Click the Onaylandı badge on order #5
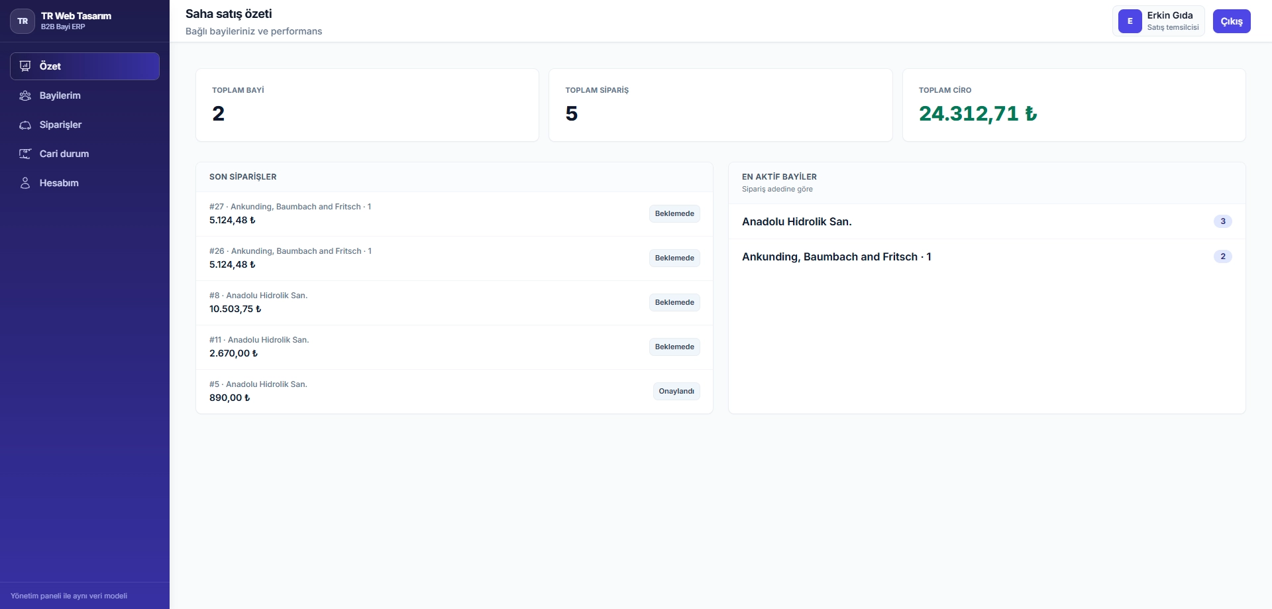Image resolution: width=1272 pixels, height=609 pixels. [676, 391]
